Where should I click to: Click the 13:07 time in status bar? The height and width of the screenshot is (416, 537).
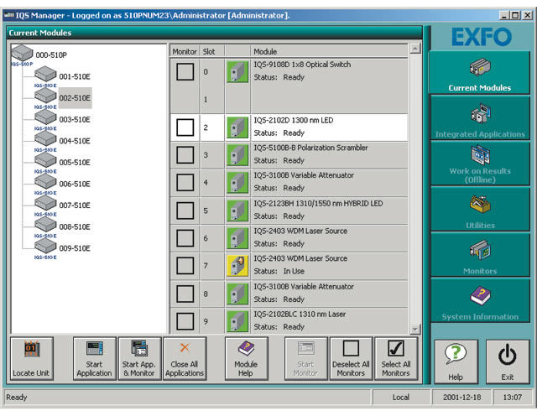coord(513,398)
